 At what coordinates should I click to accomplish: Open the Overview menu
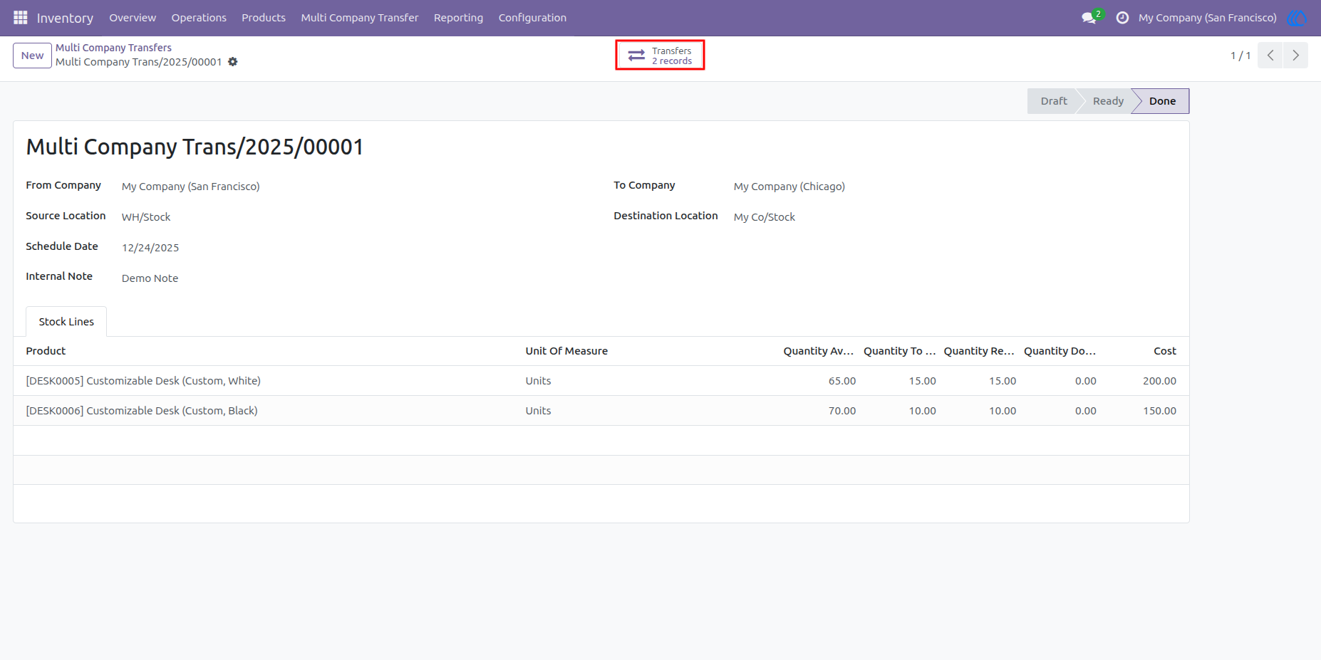(x=133, y=18)
